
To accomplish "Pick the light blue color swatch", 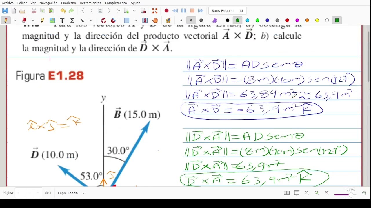I will pos(247,20).
